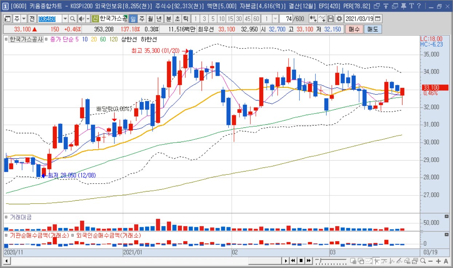Close the 거래대금 panel with its X
The height and width of the screenshot is (268, 453).
point(447,217)
